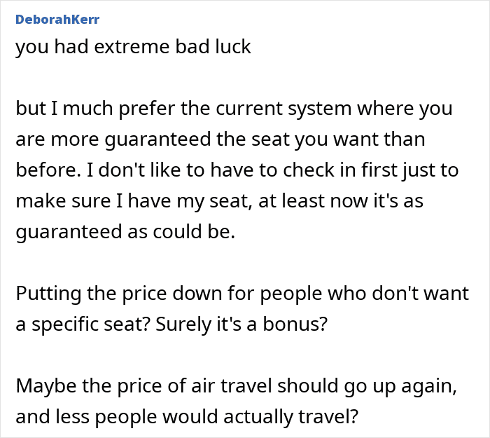This screenshot has width=490, height=438.
Task: Click the line starting "but I much prefer"
Action: tap(233, 110)
